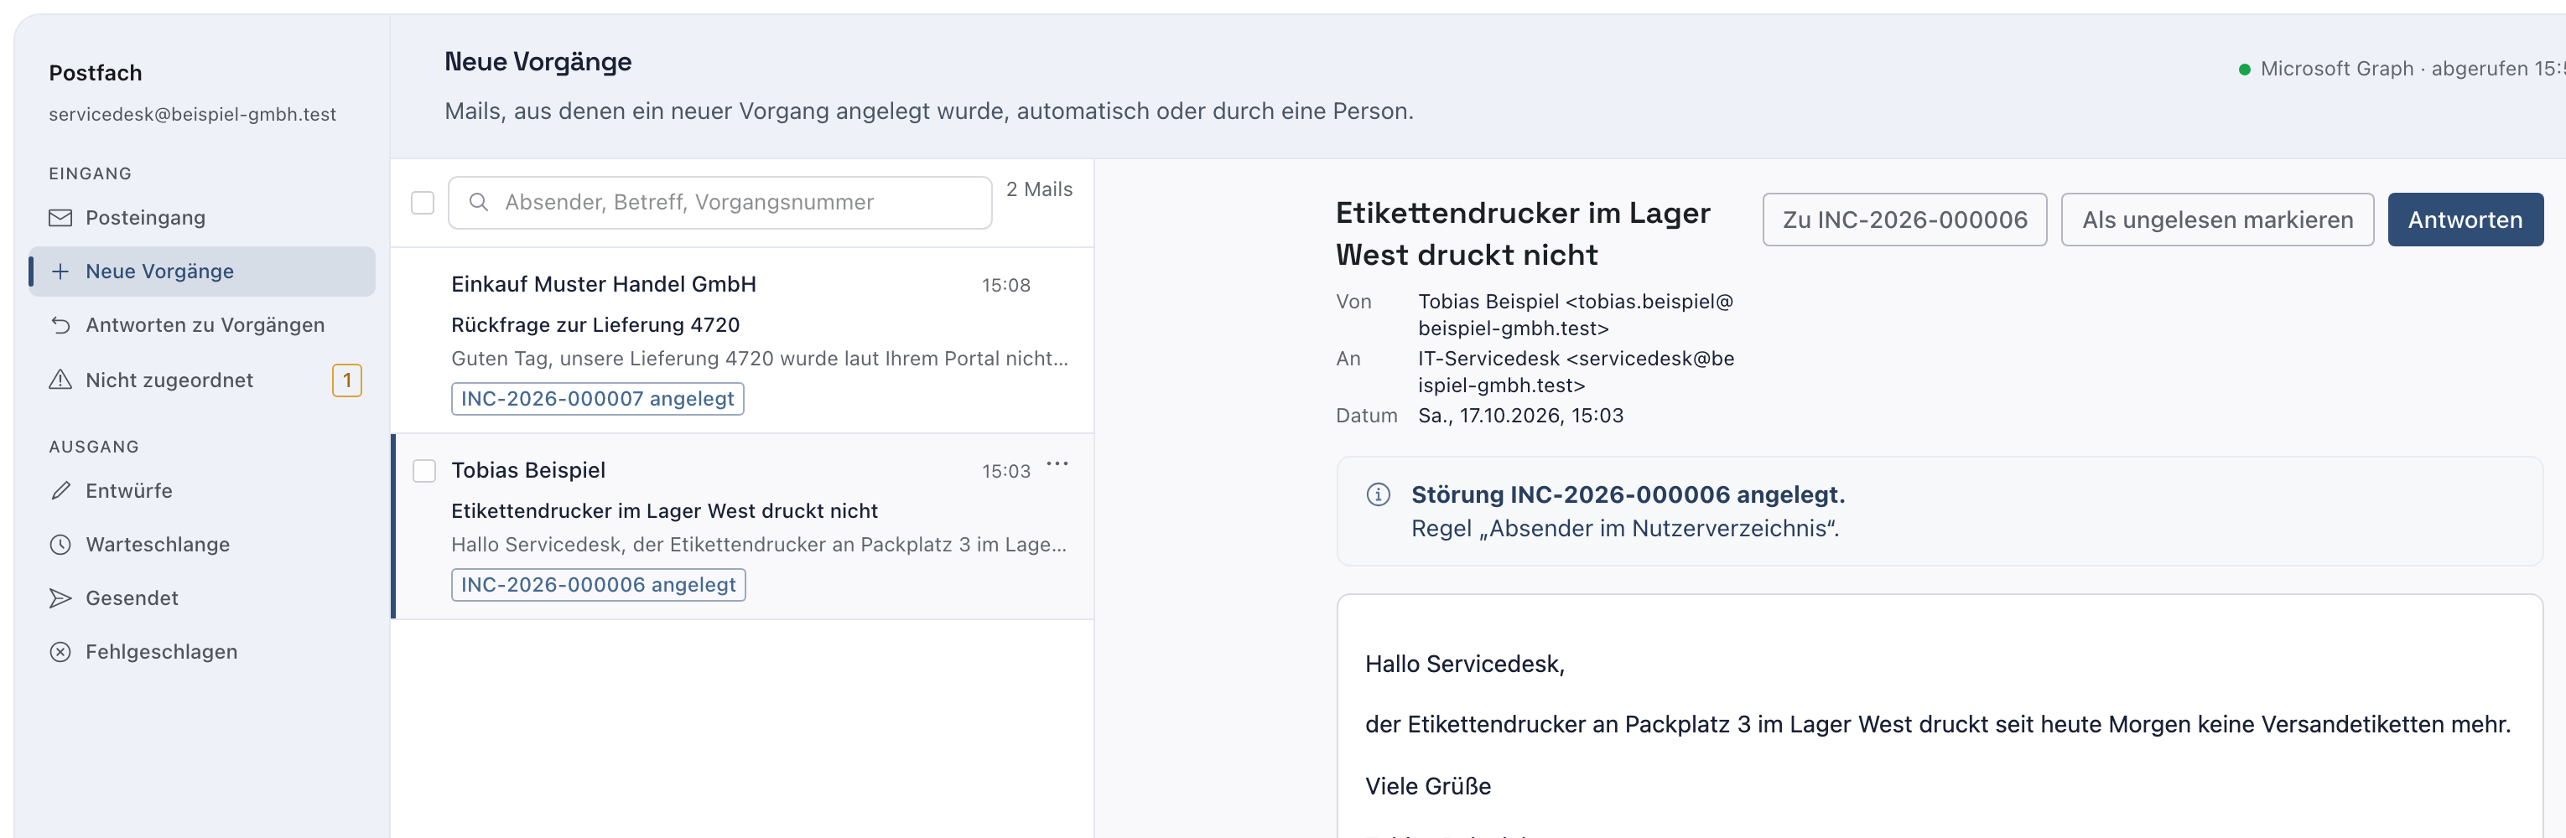Open the Einkauf Muster Handel GmbH mail
The height and width of the screenshot is (838, 2566).
[x=742, y=339]
